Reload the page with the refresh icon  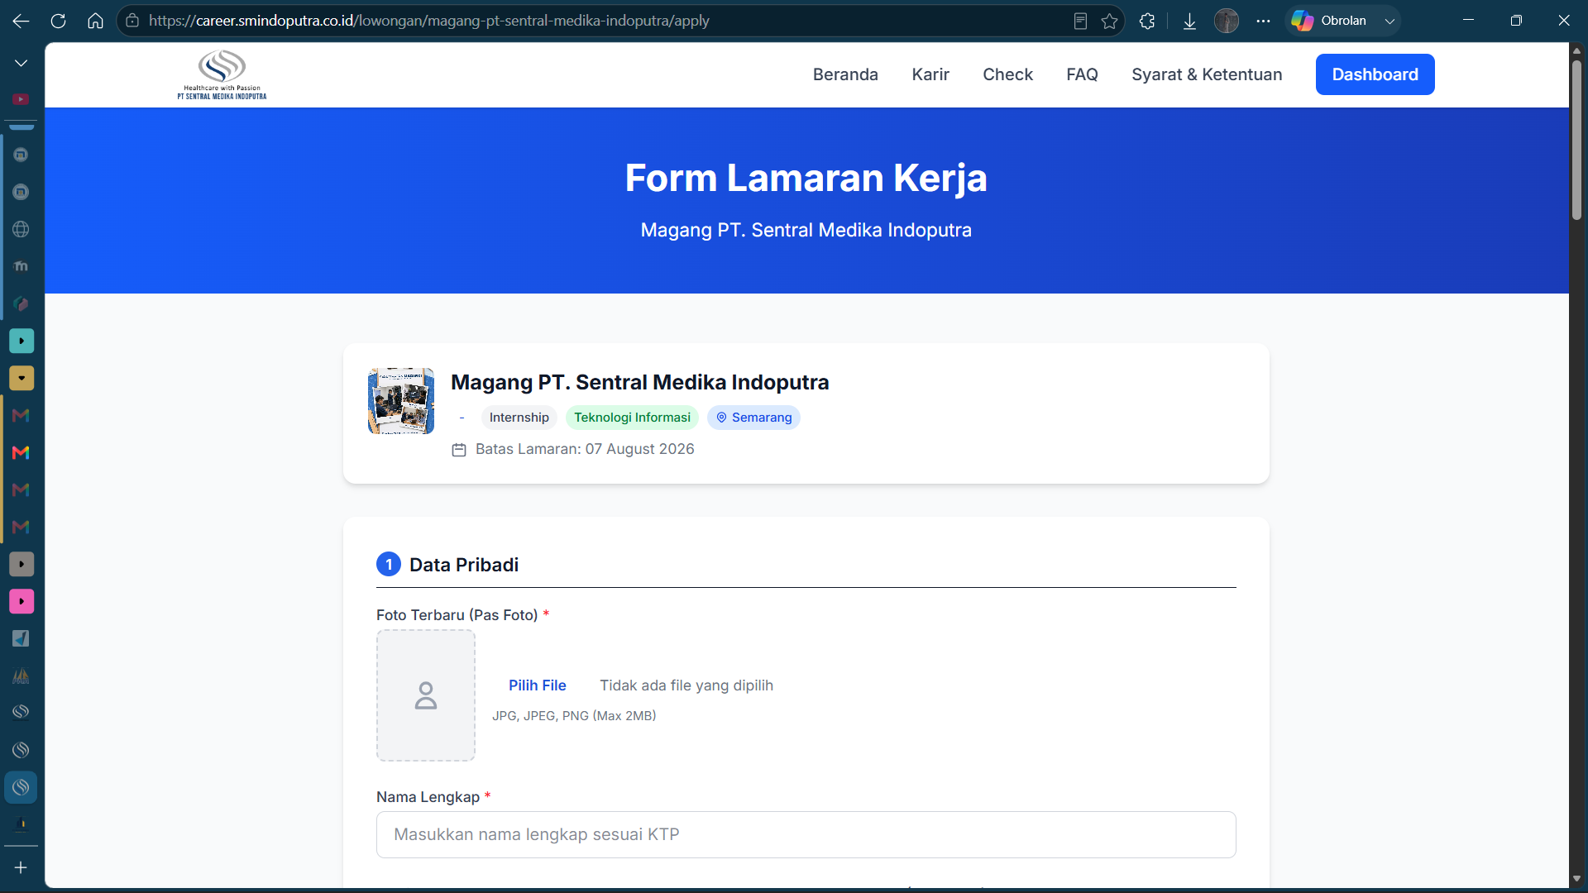click(x=58, y=21)
